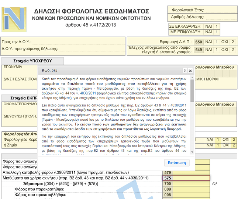The width and height of the screenshot is (238, 199).
Task: Click the ΟΝΟΜΑΤΕΠΩΝΥΜΟ label
Action: pyautogui.click(x=20, y=104)
